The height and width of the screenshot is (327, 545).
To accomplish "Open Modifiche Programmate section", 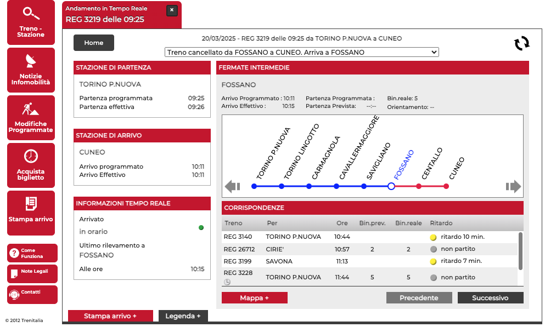I will click(31, 118).
